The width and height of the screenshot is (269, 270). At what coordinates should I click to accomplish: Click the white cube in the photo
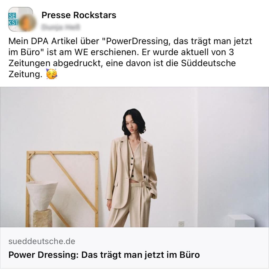click(x=241, y=221)
